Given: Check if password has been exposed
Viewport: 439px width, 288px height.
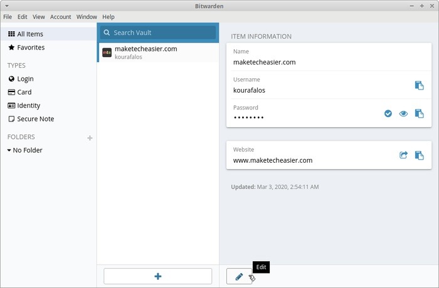Looking at the screenshot, I should point(388,113).
